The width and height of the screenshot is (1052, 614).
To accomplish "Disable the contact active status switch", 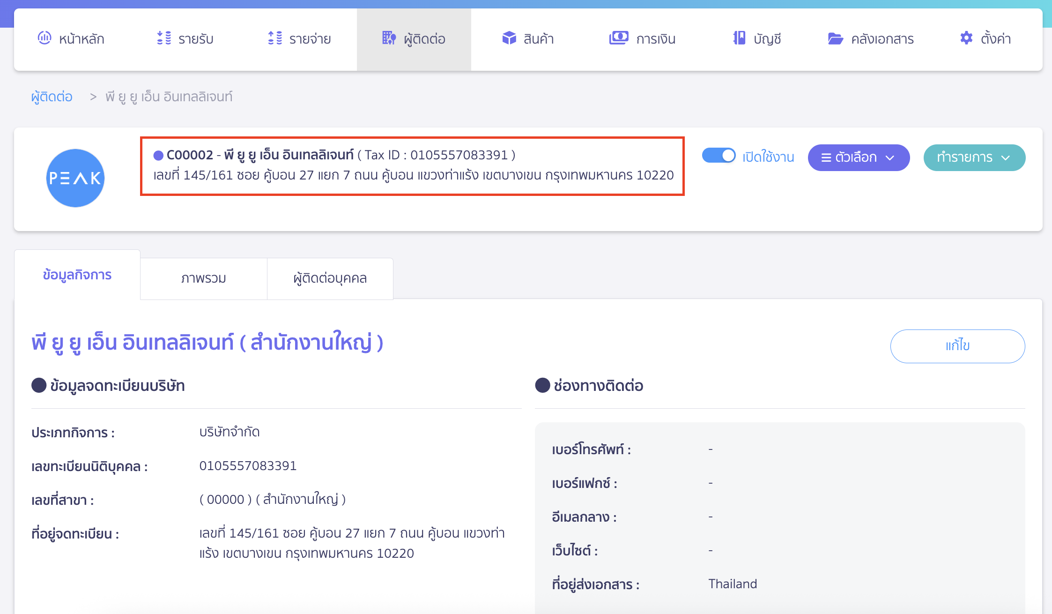I will [719, 156].
